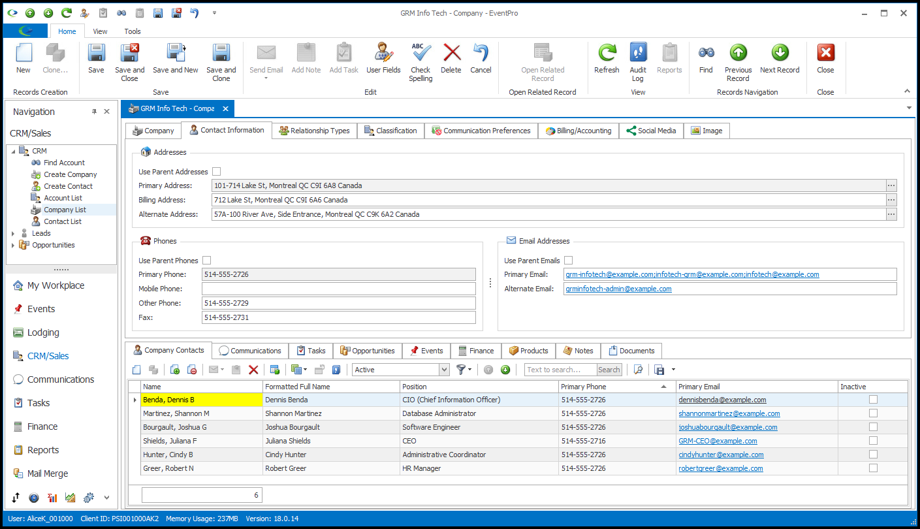Collapse the ribbon with the chevron
920x529 pixels.
(907, 91)
